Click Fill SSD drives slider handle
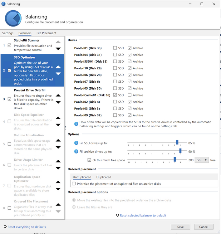The image size is (221, 234). [177, 142]
